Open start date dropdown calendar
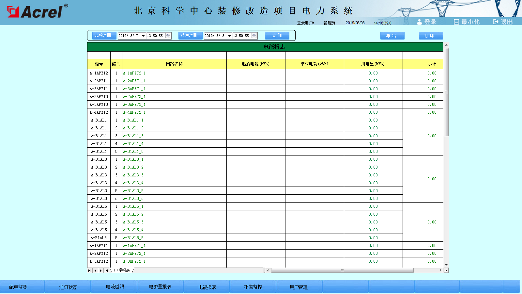Image resolution: width=522 pixels, height=294 pixels. coord(143,36)
